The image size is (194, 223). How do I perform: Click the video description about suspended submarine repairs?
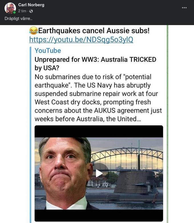coord(98,98)
